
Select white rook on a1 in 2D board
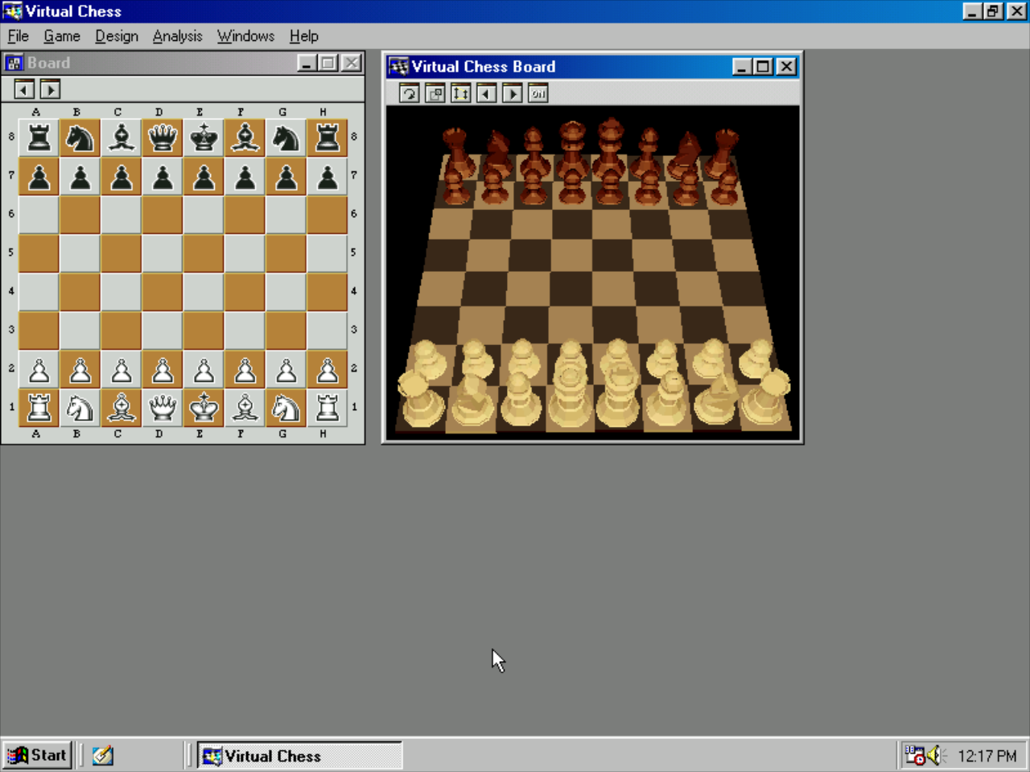(39, 408)
